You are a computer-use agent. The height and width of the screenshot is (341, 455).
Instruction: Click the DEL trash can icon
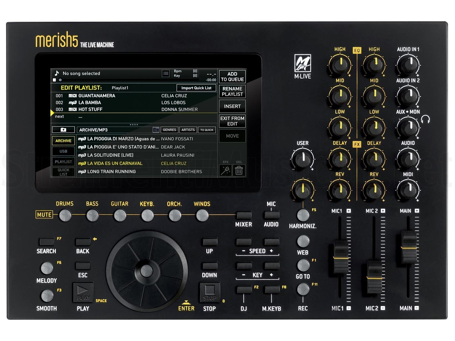(x=239, y=170)
